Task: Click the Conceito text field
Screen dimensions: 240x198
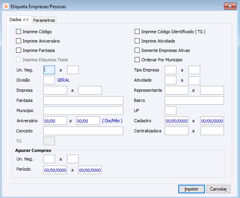Action: pyautogui.click(x=83, y=131)
